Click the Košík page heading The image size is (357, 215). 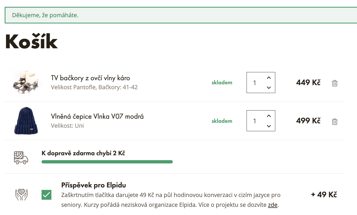tap(32, 41)
